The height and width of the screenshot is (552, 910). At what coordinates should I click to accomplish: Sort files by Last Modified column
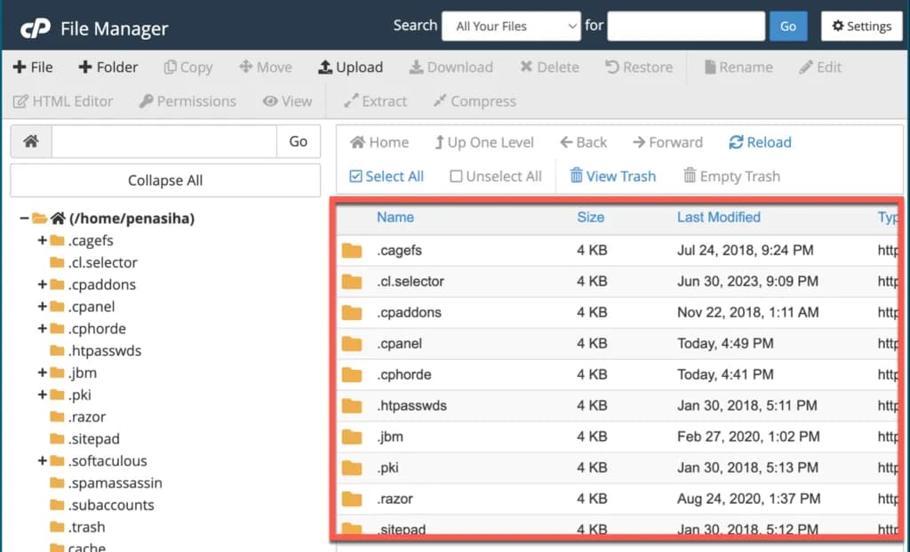(718, 217)
